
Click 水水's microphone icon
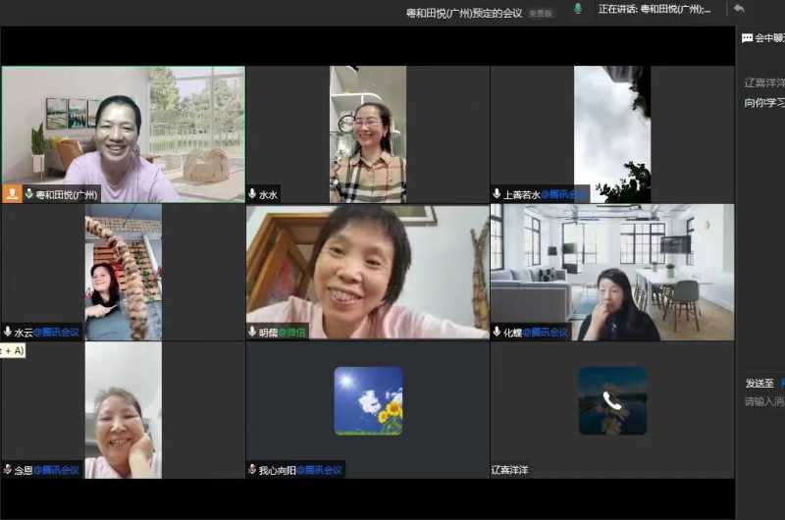[x=252, y=194]
